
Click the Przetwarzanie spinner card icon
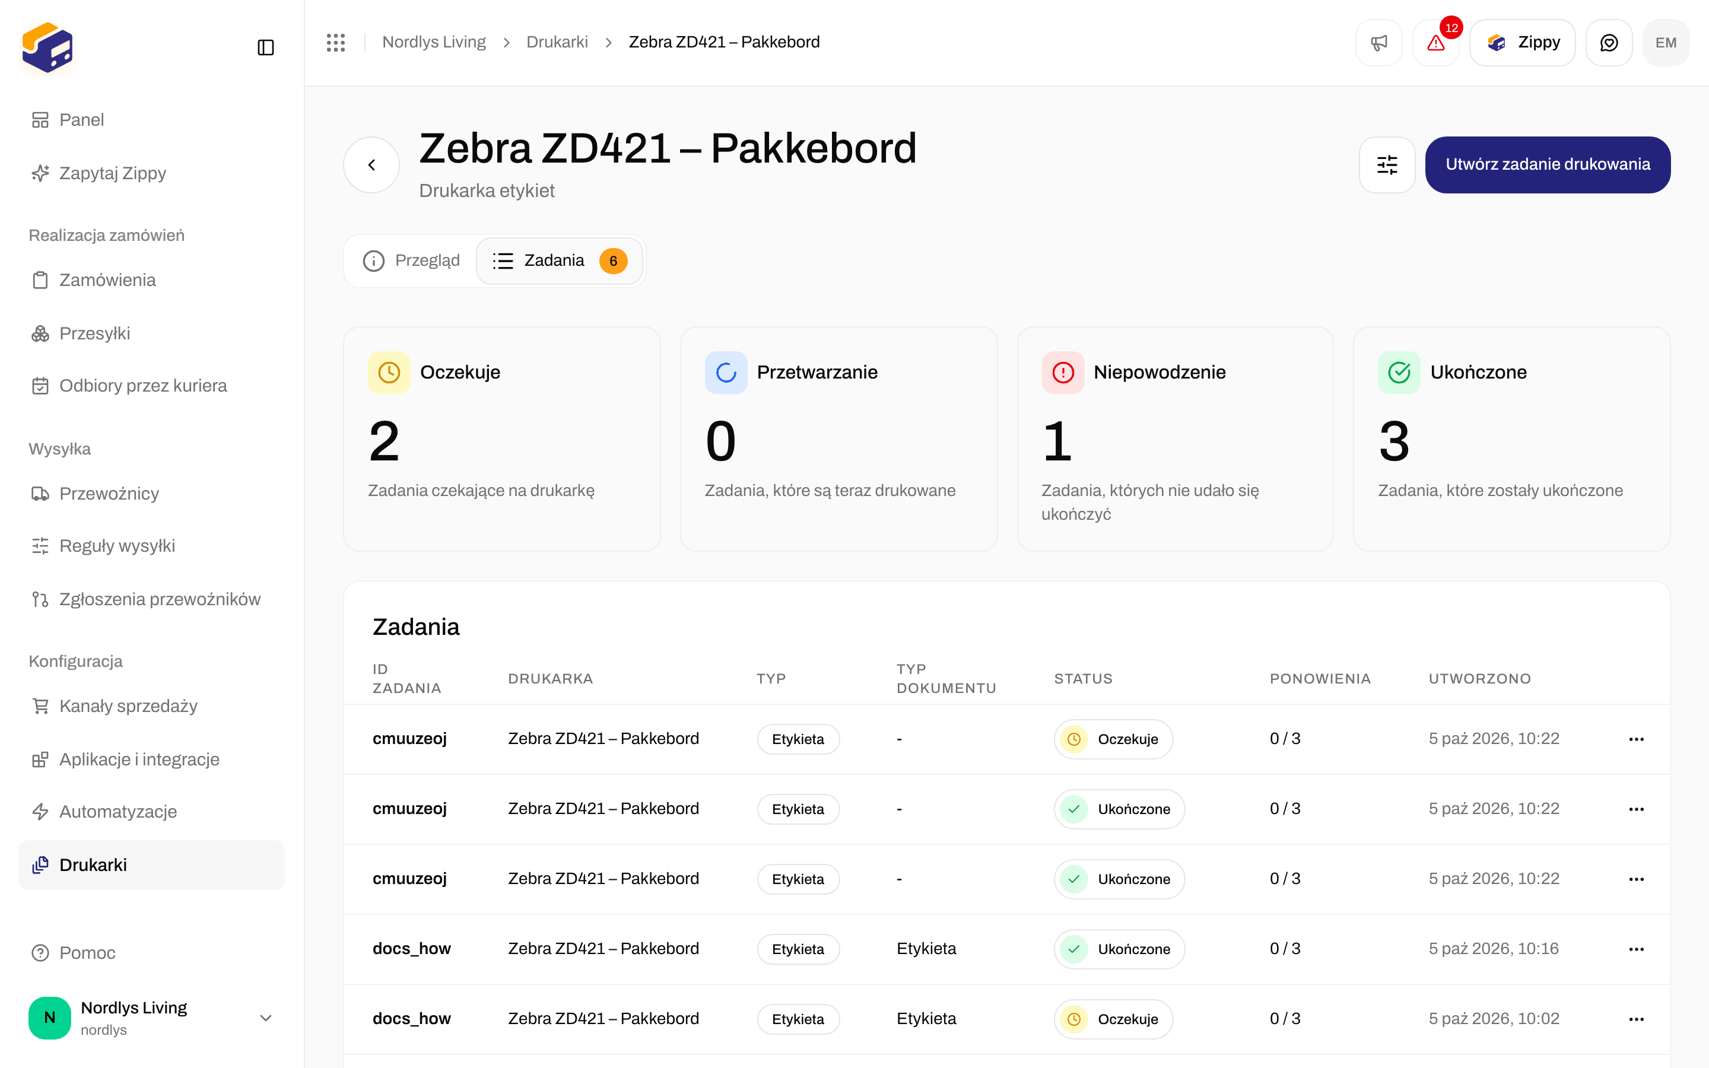(x=726, y=372)
